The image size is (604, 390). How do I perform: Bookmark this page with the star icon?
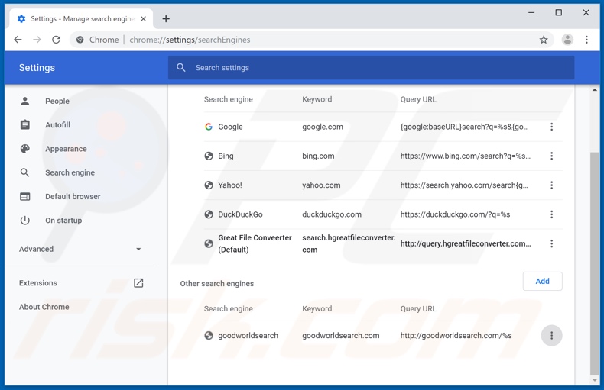(x=544, y=40)
